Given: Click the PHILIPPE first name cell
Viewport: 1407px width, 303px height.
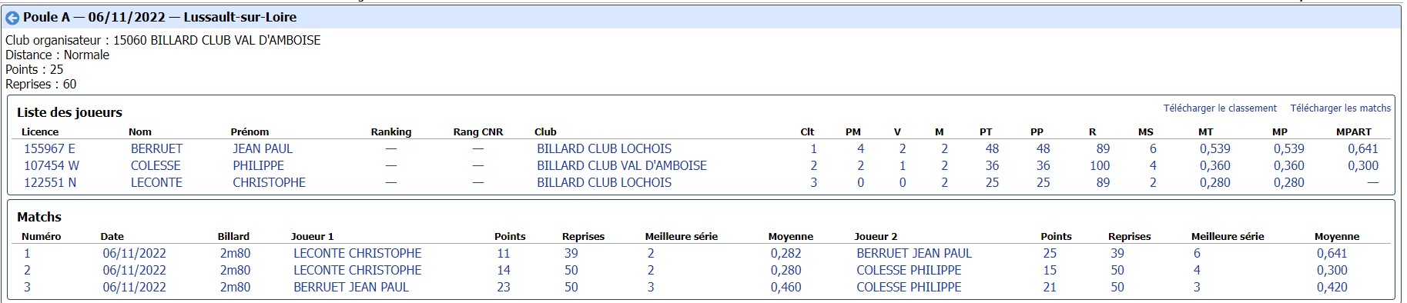Looking at the screenshot, I should (x=258, y=165).
